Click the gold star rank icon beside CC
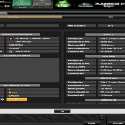Viewport: 125px width, 125px height. click(11, 38)
